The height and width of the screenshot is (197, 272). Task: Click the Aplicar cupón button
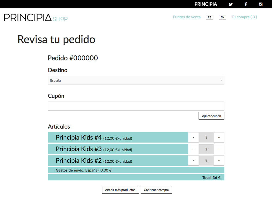pos(211,116)
